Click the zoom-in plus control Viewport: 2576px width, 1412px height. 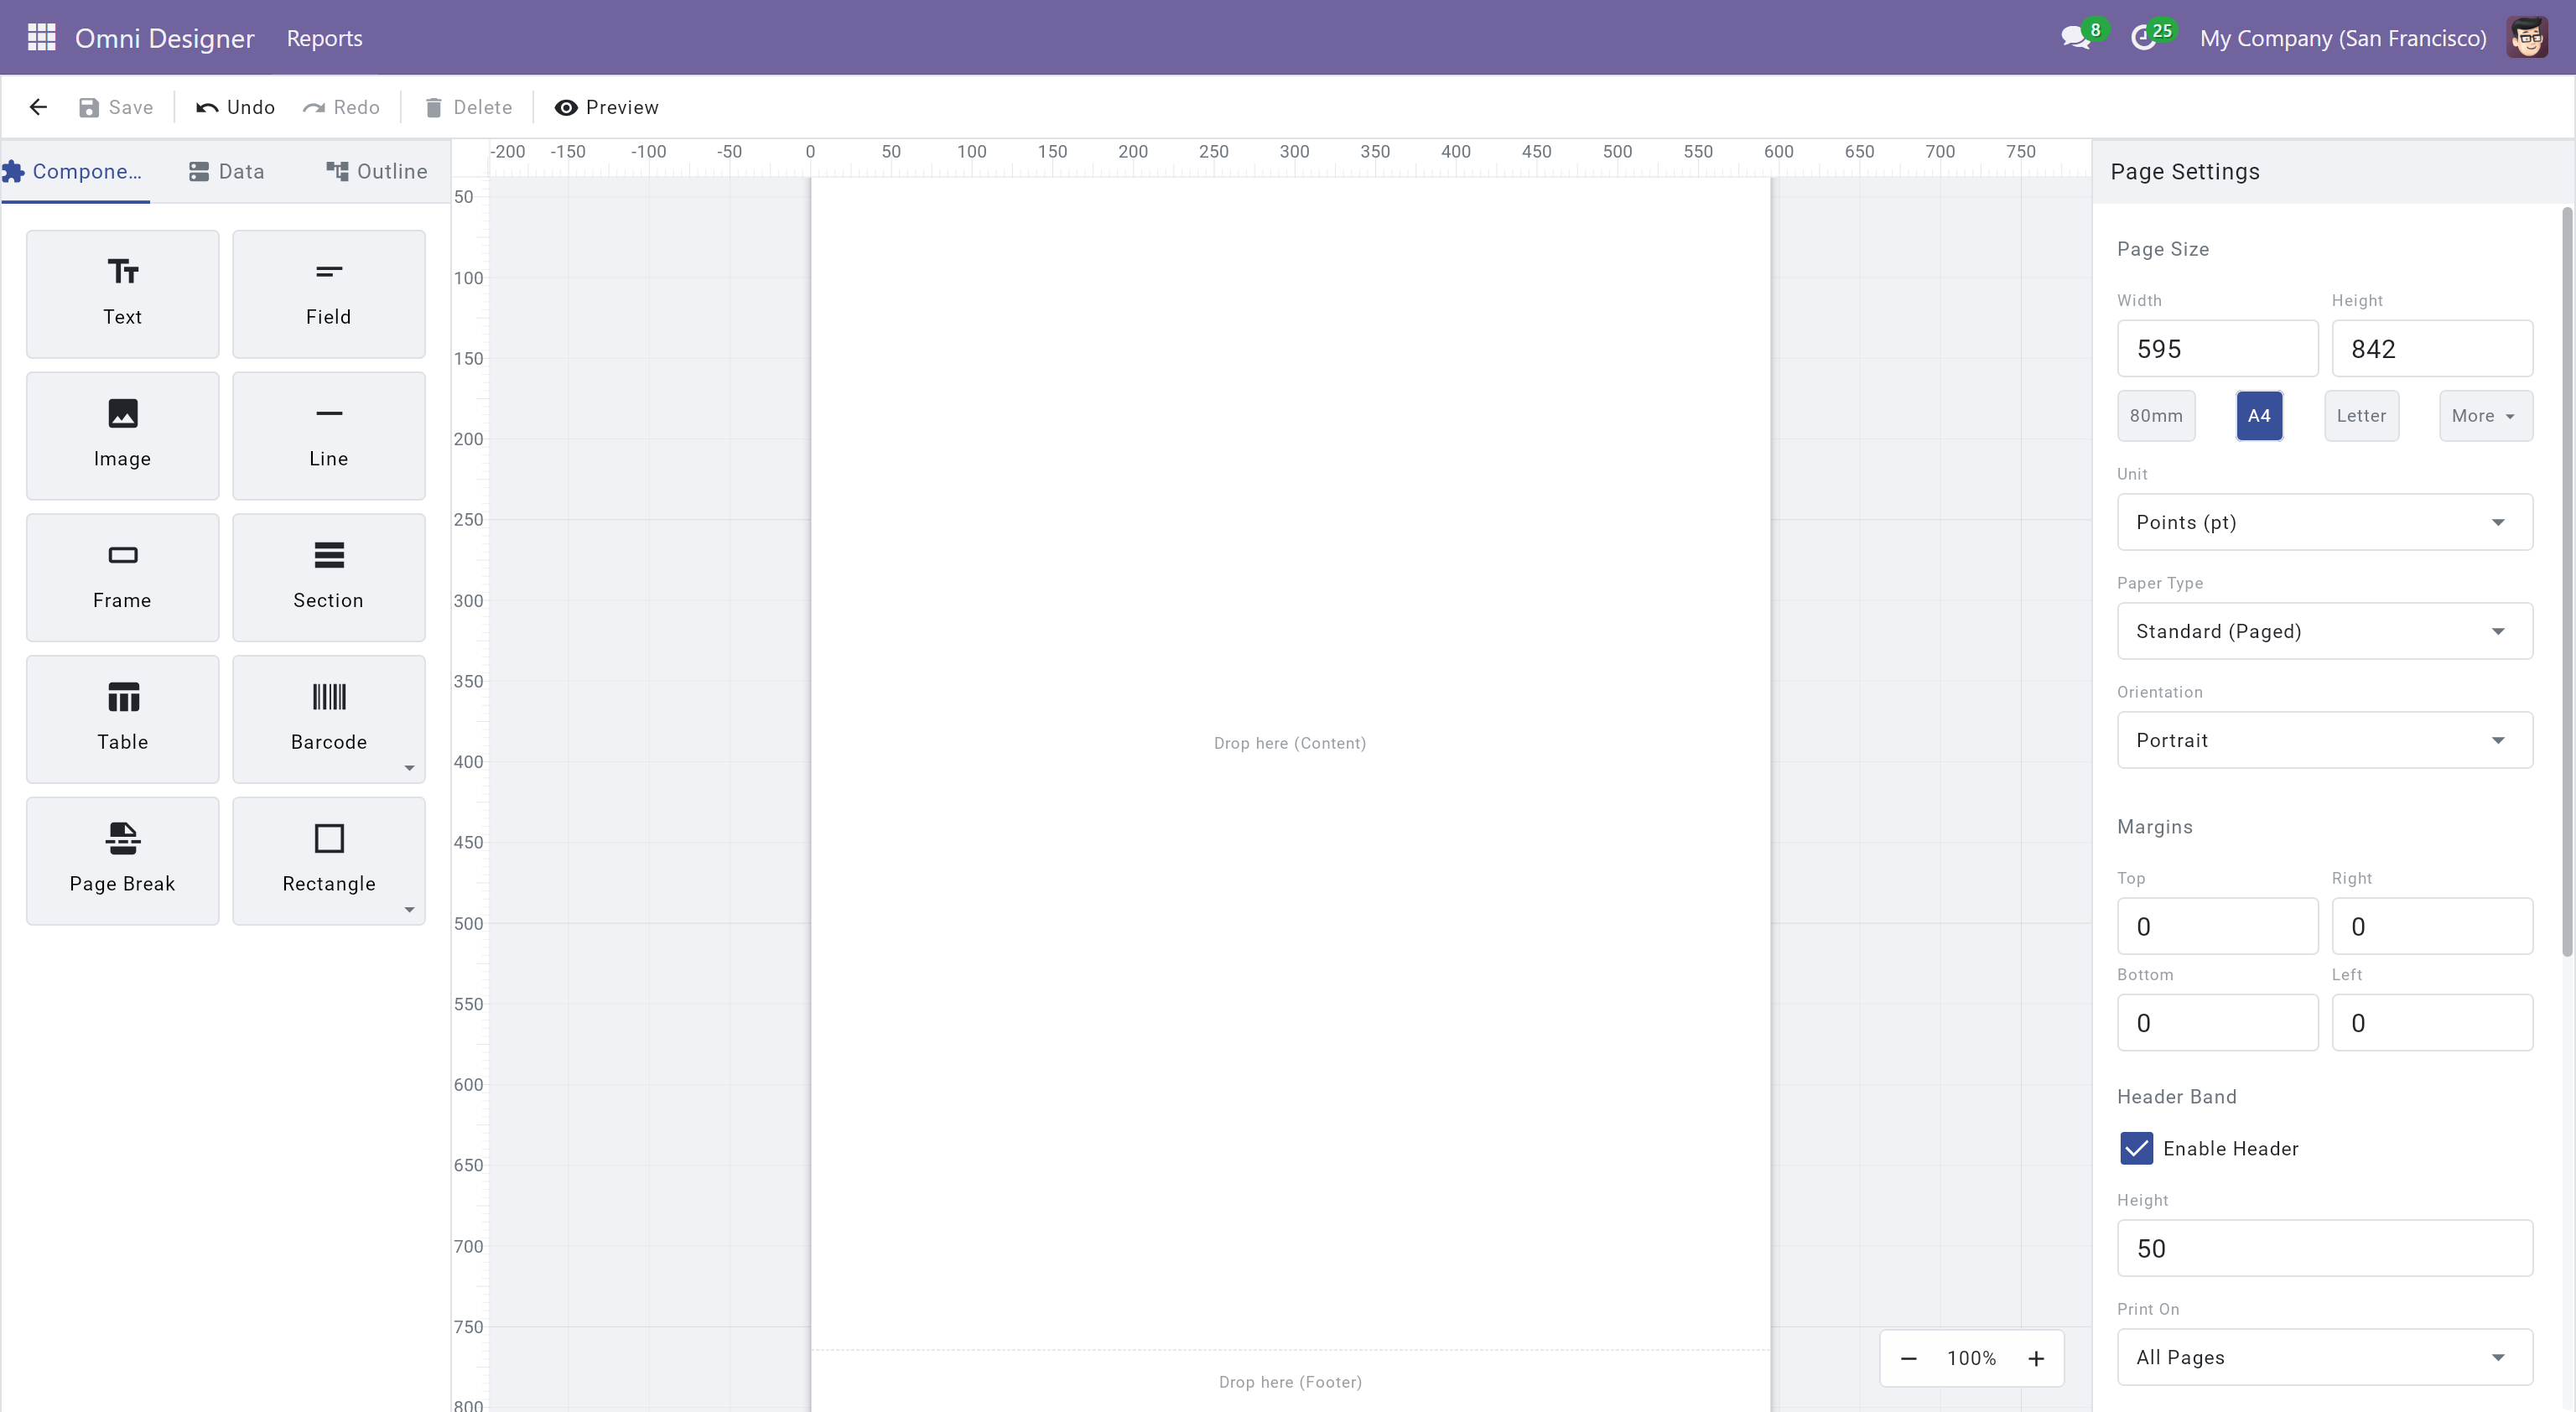2035,1357
